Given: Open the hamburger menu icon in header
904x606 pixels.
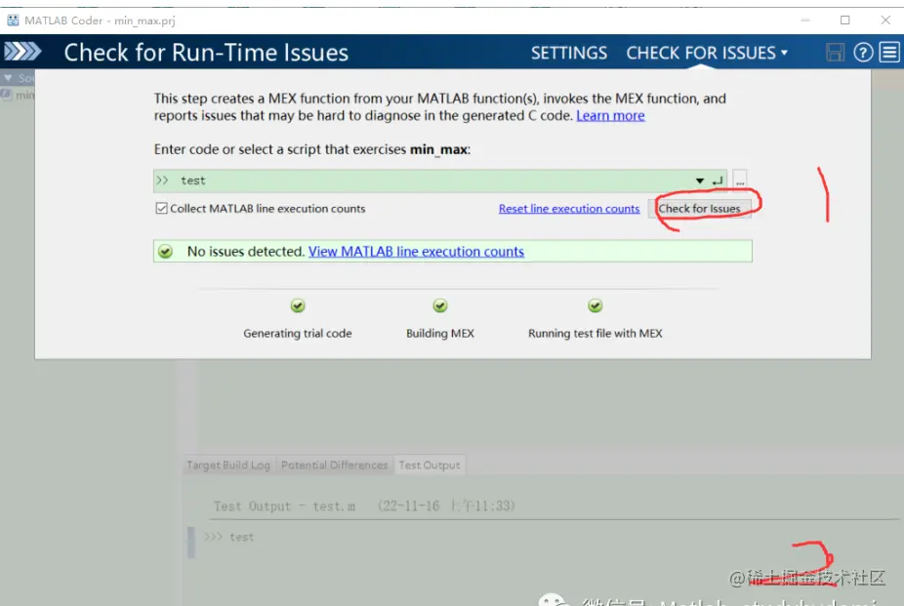Looking at the screenshot, I should (889, 53).
